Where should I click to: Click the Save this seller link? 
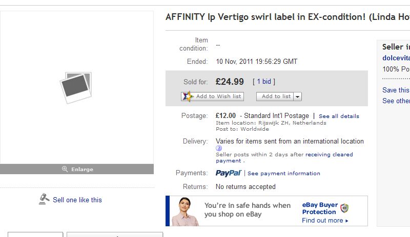[x=396, y=90]
